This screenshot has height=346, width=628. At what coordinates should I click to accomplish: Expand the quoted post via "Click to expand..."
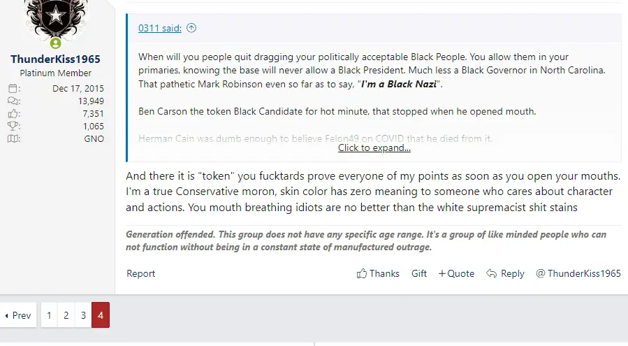374,147
